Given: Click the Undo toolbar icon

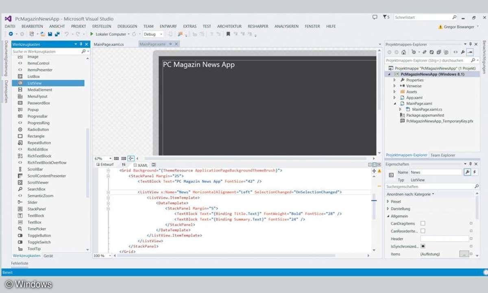Looking at the screenshot, I should click(67, 34).
